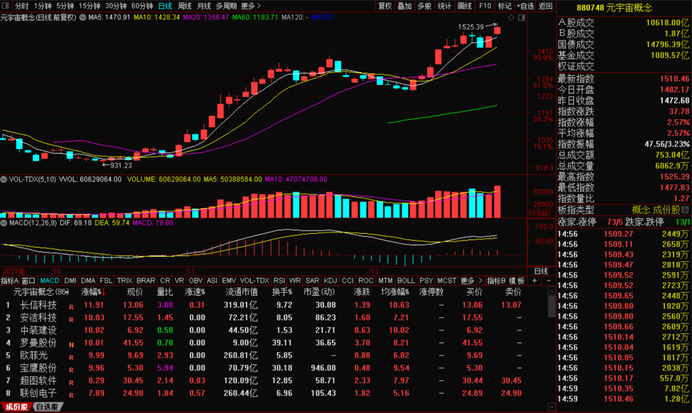This screenshot has height=413, width=692.
Task: Click the minus zoom button below the chart
Action: pos(548,281)
